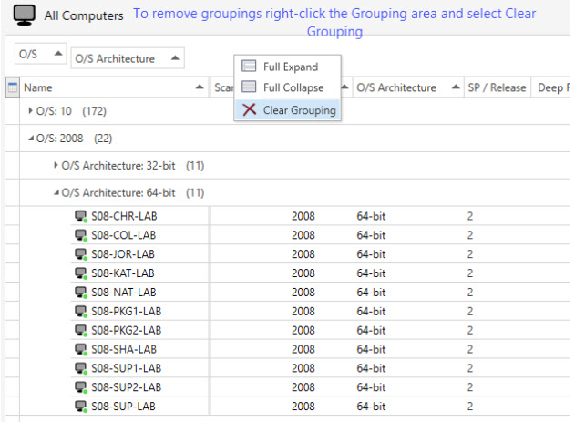Image resolution: width=575 pixels, height=422 pixels.
Task: Select the S08-SUP1-LAB name
Action: 126,368
